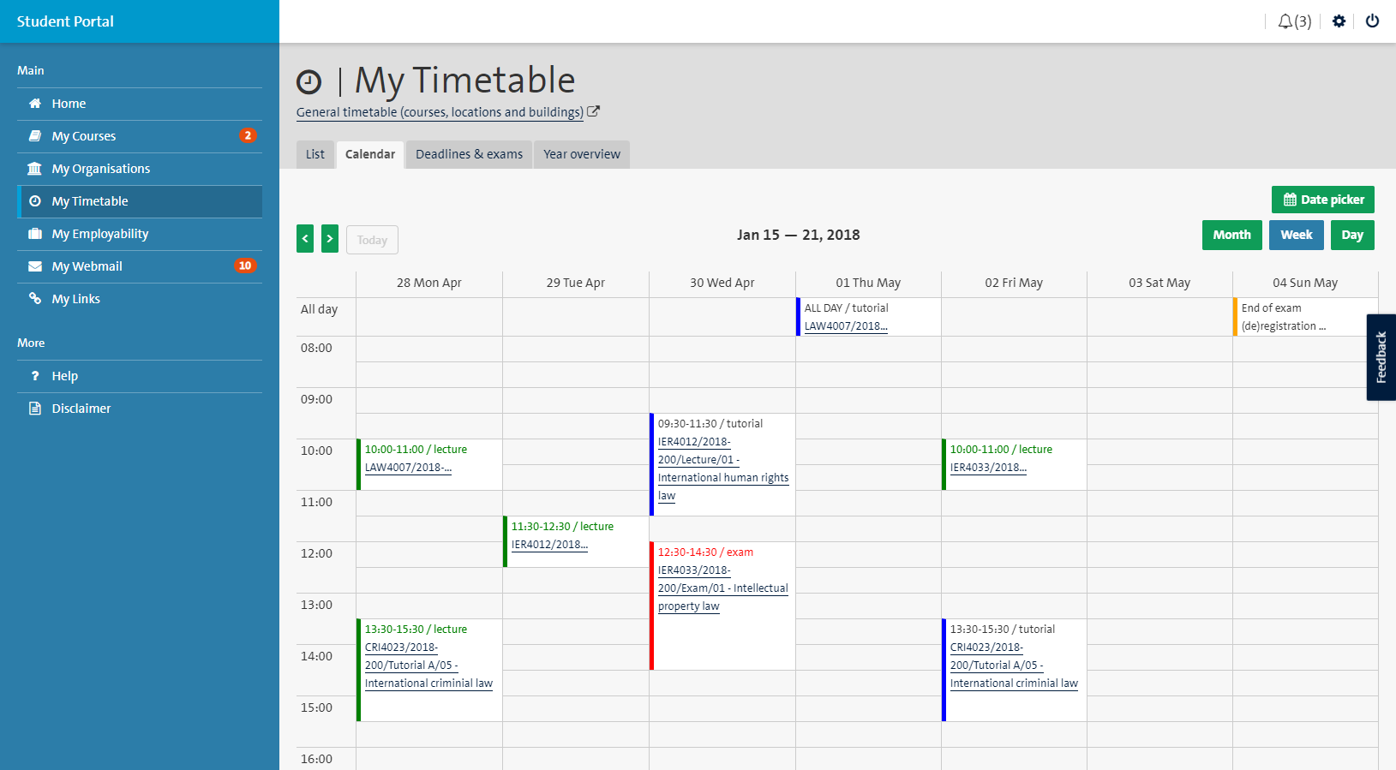The width and height of the screenshot is (1396, 770).
Task: Open the Deadlines & exams tab
Action: 469,154
